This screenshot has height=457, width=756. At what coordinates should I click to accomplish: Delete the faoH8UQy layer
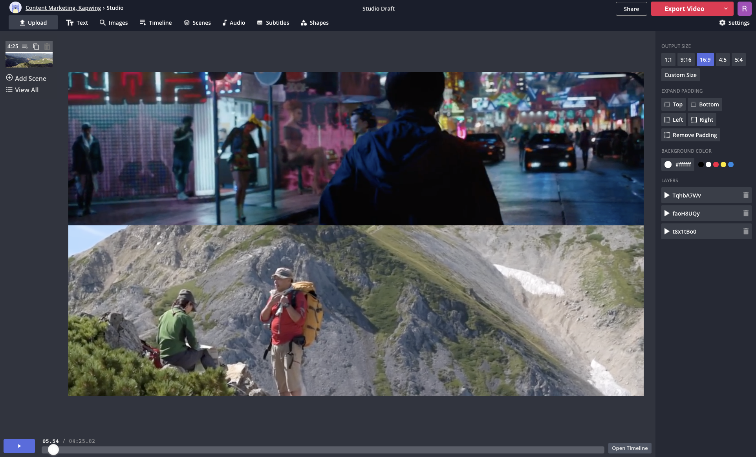[745, 213]
